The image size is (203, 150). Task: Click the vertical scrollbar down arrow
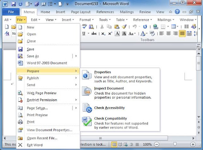click(x=199, y=117)
